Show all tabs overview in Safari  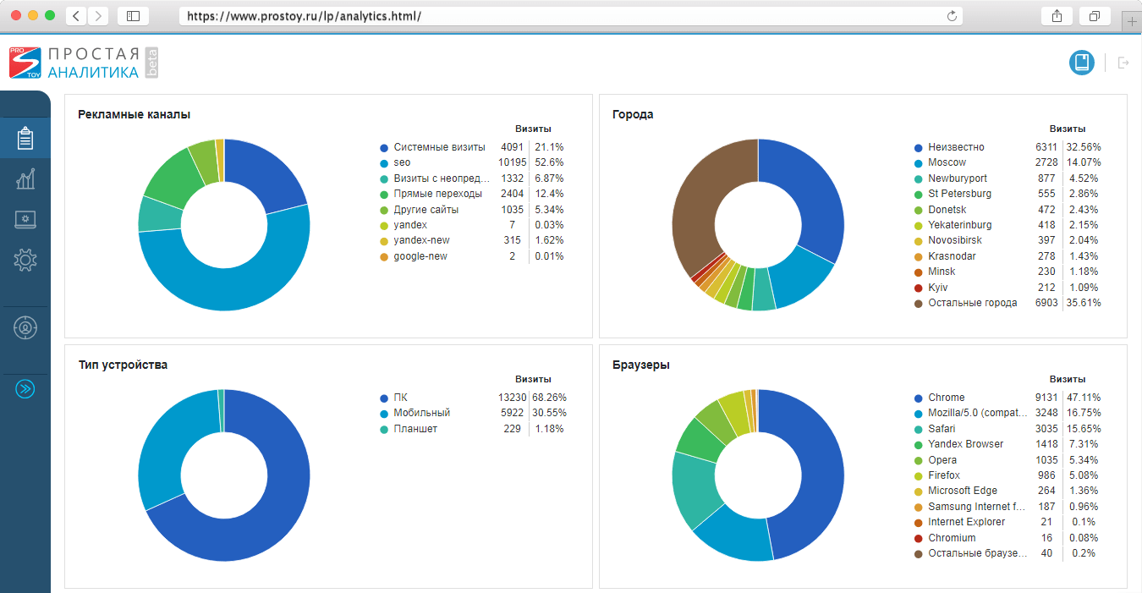point(1094,16)
